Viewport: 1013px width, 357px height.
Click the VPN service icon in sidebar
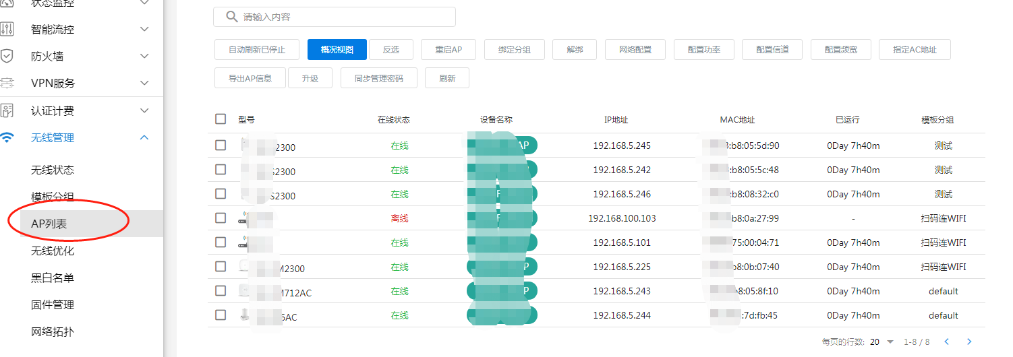(7, 83)
